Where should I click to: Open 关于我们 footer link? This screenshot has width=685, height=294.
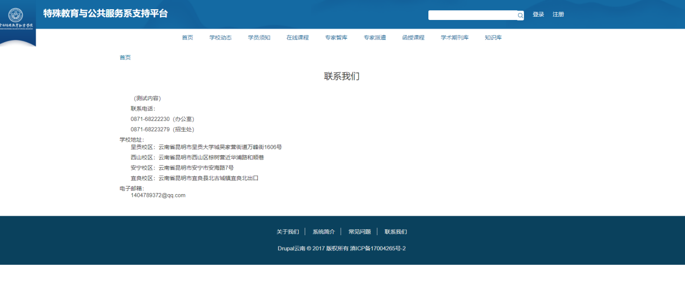[x=287, y=232]
